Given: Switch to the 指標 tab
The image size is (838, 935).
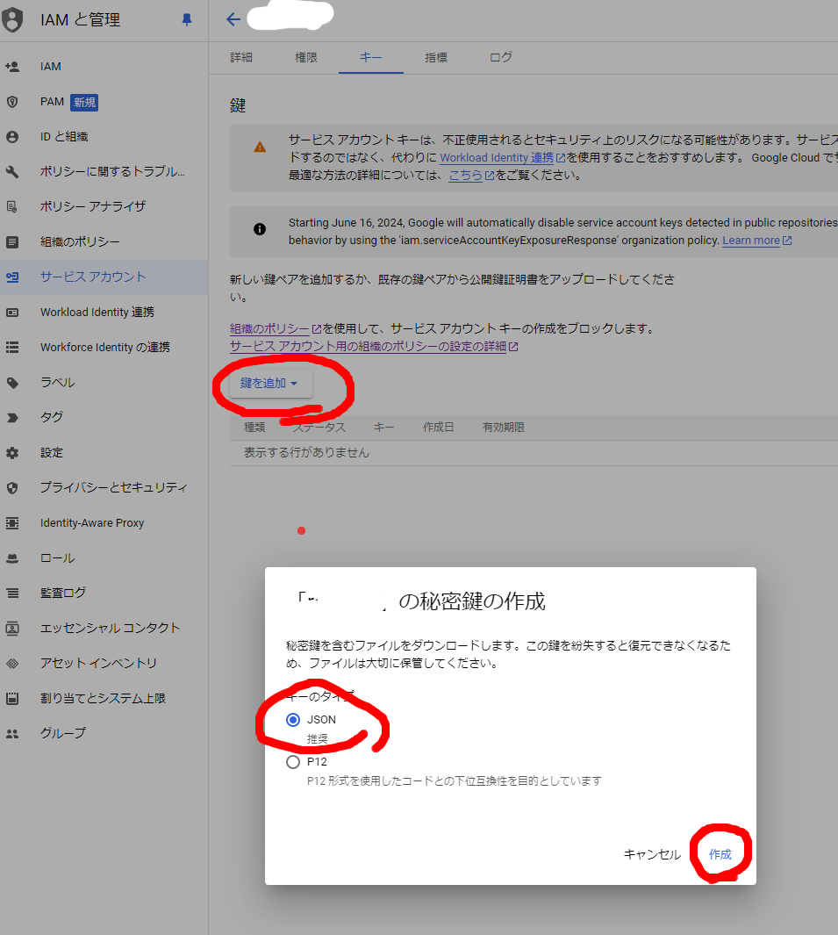Looking at the screenshot, I should pos(436,54).
